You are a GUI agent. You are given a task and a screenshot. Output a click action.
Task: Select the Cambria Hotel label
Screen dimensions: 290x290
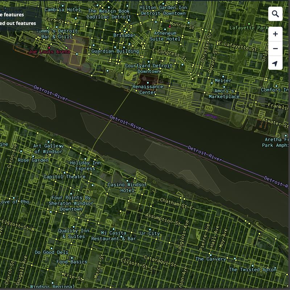point(63,9)
